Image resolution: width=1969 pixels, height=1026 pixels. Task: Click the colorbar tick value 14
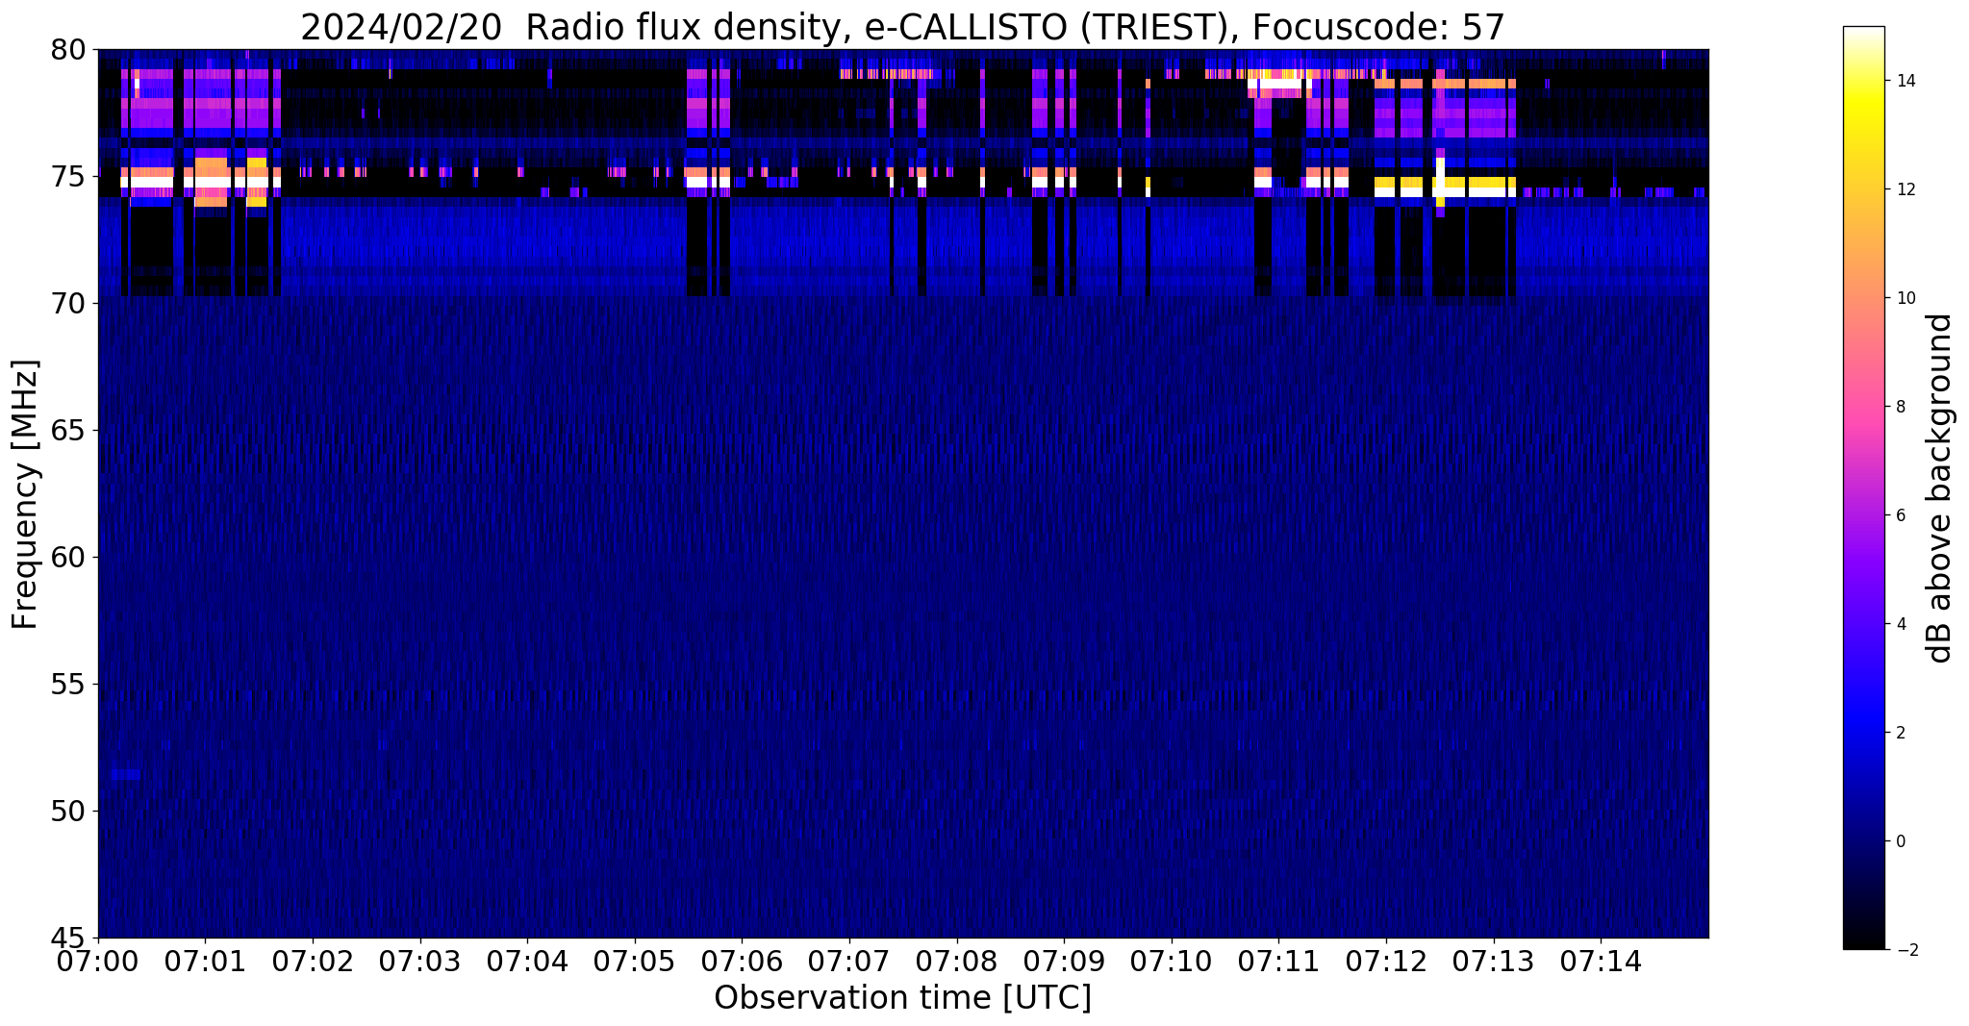1904,81
